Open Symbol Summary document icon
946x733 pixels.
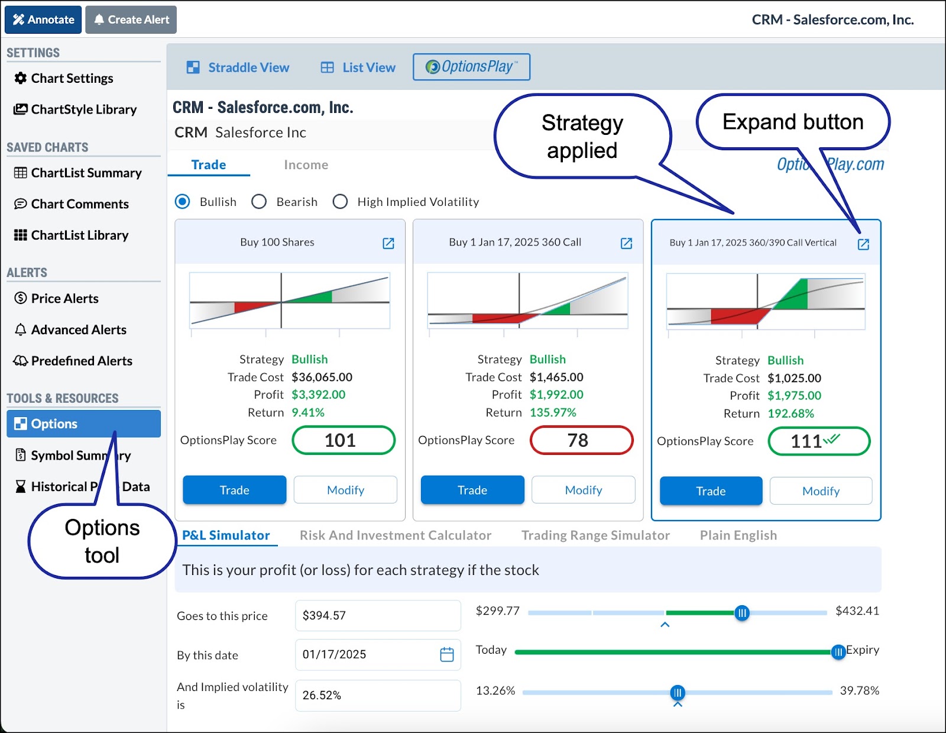coord(21,455)
